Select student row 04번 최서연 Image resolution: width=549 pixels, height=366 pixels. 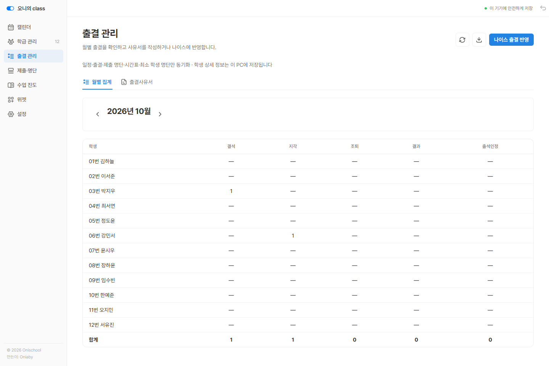(308, 206)
